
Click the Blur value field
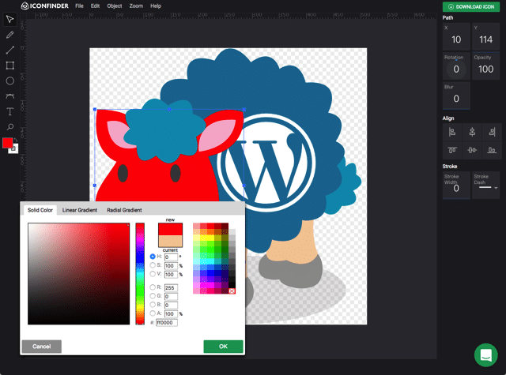456,98
